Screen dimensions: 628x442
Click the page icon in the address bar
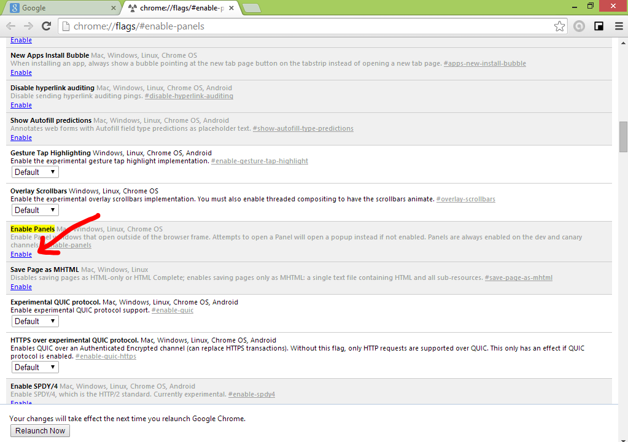click(66, 26)
